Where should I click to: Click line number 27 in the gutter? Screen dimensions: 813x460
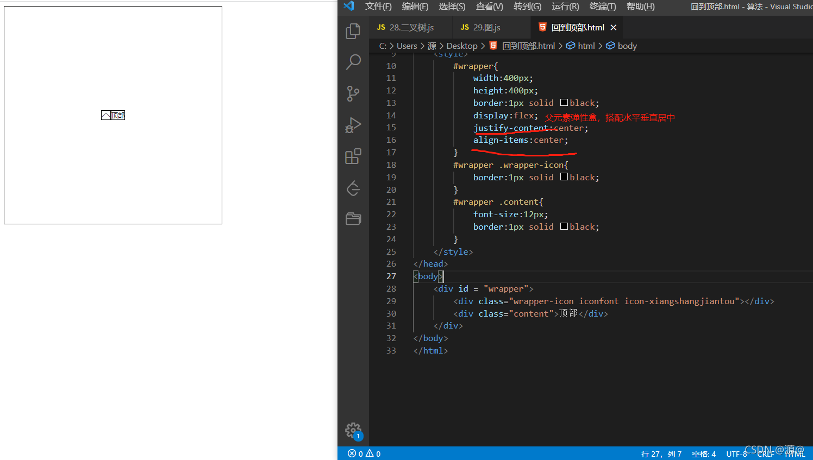[391, 276]
